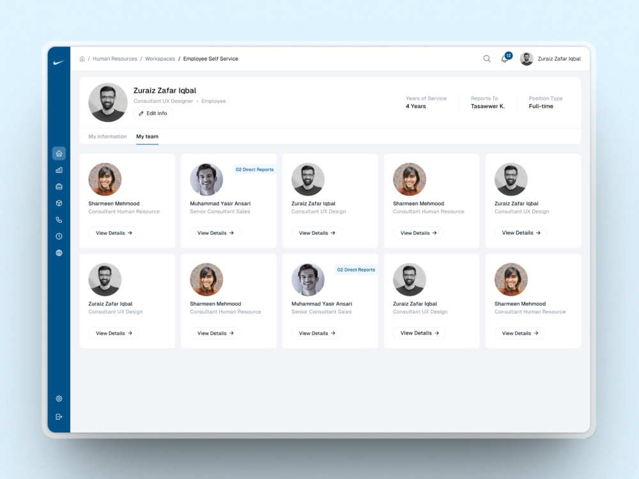Screen dimensions: 639x479
Task: Open Workspaces breadcrumb link
Action: pyautogui.click(x=160, y=59)
